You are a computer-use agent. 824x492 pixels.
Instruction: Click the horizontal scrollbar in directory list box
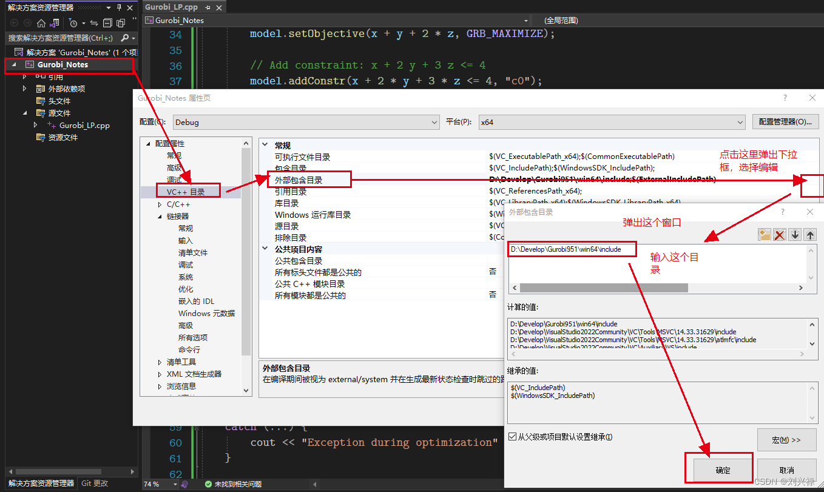(604, 288)
